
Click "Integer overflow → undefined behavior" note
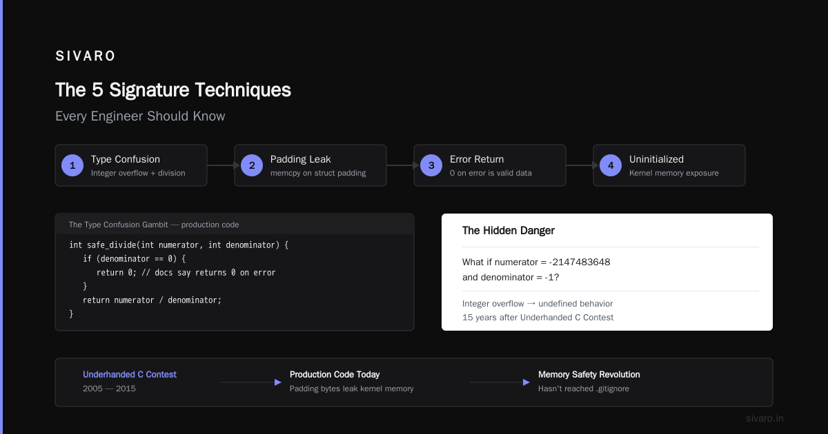tap(538, 304)
